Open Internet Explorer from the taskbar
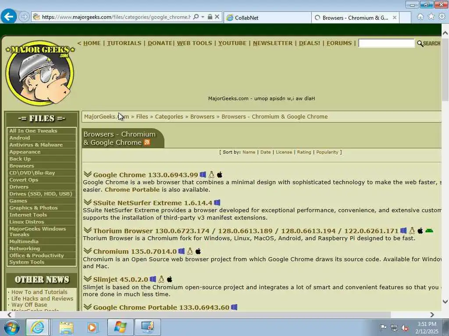 click(x=38, y=327)
